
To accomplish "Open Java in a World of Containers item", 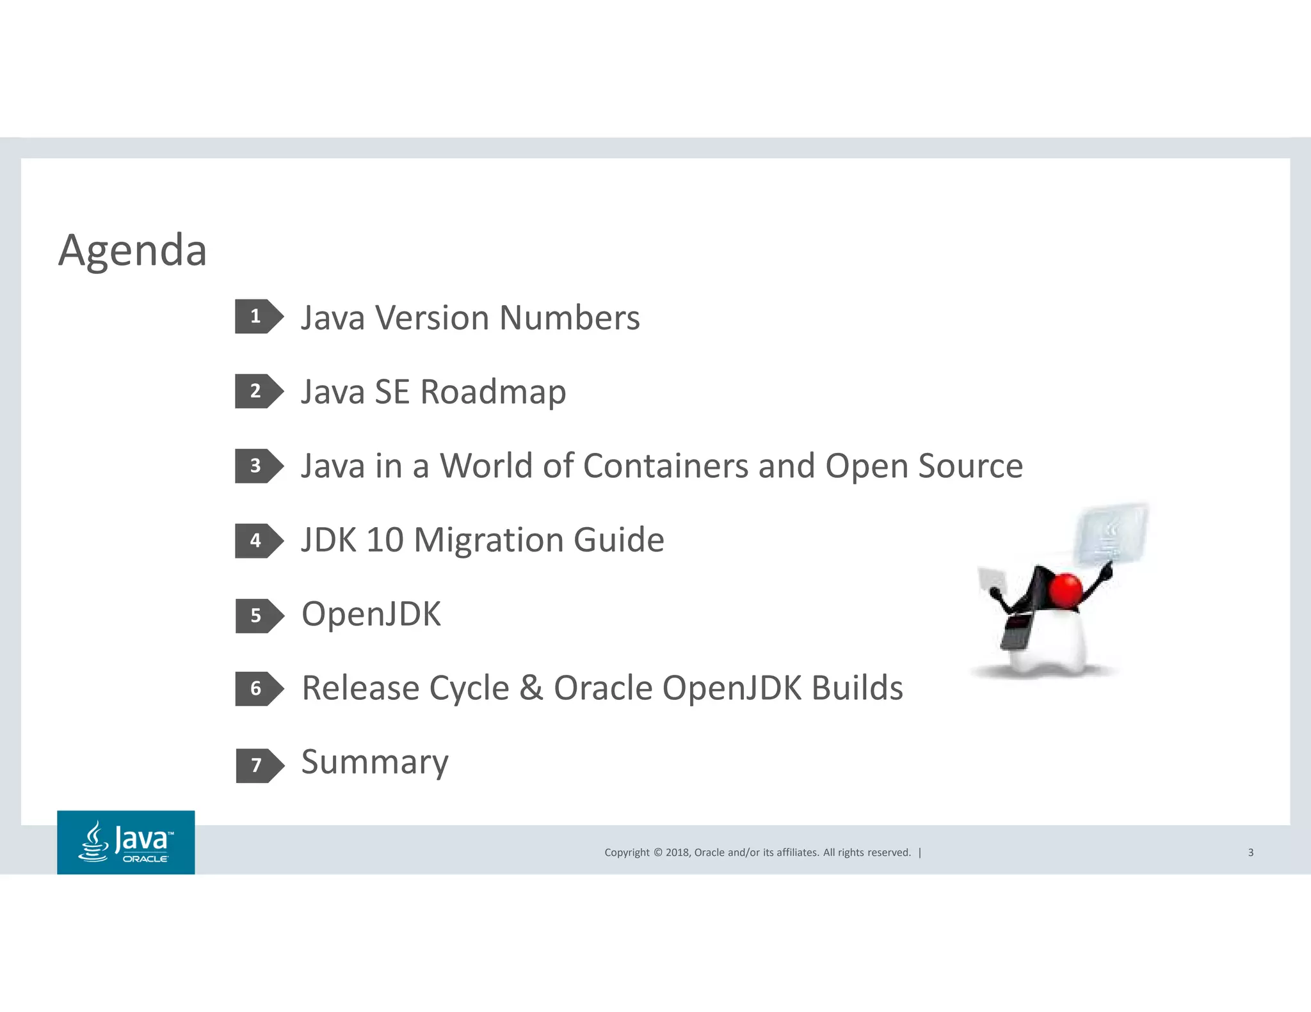I will [x=661, y=466].
